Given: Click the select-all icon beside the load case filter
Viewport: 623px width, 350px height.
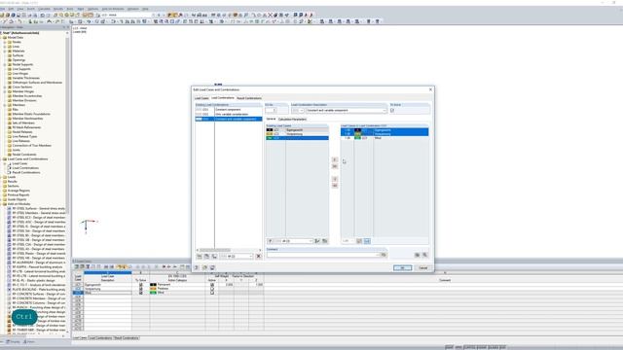Looking at the screenshot, I should point(317,241).
